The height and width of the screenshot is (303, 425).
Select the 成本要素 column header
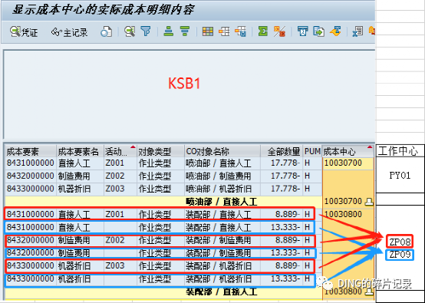tap(31, 151)
